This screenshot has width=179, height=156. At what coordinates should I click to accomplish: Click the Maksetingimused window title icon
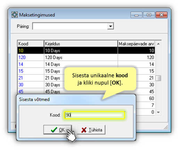15,15
